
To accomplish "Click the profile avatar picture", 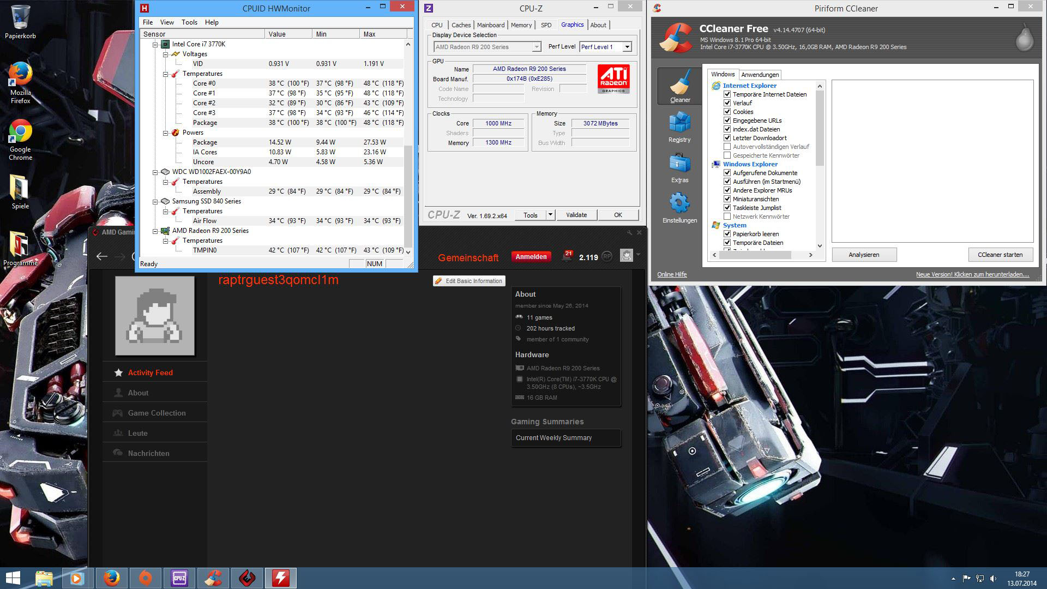I will tap(155, 316).
